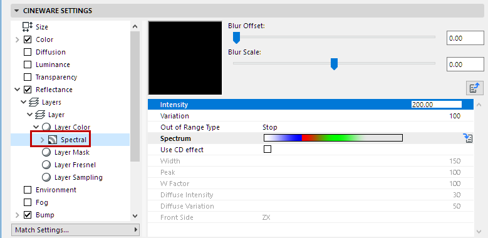The width and height of the screenshot is (488, 238).
Task: Collapse the single Layer tree node
Action: tap(29, 115)
